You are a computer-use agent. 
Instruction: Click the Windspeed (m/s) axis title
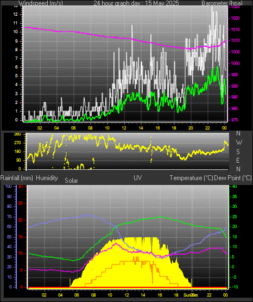[41, 3]
